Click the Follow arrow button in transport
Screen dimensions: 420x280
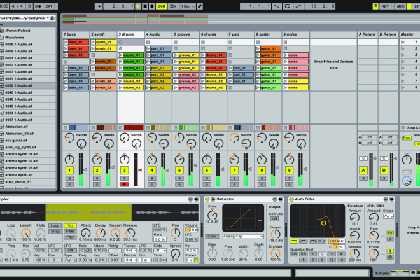coord(99,6)
